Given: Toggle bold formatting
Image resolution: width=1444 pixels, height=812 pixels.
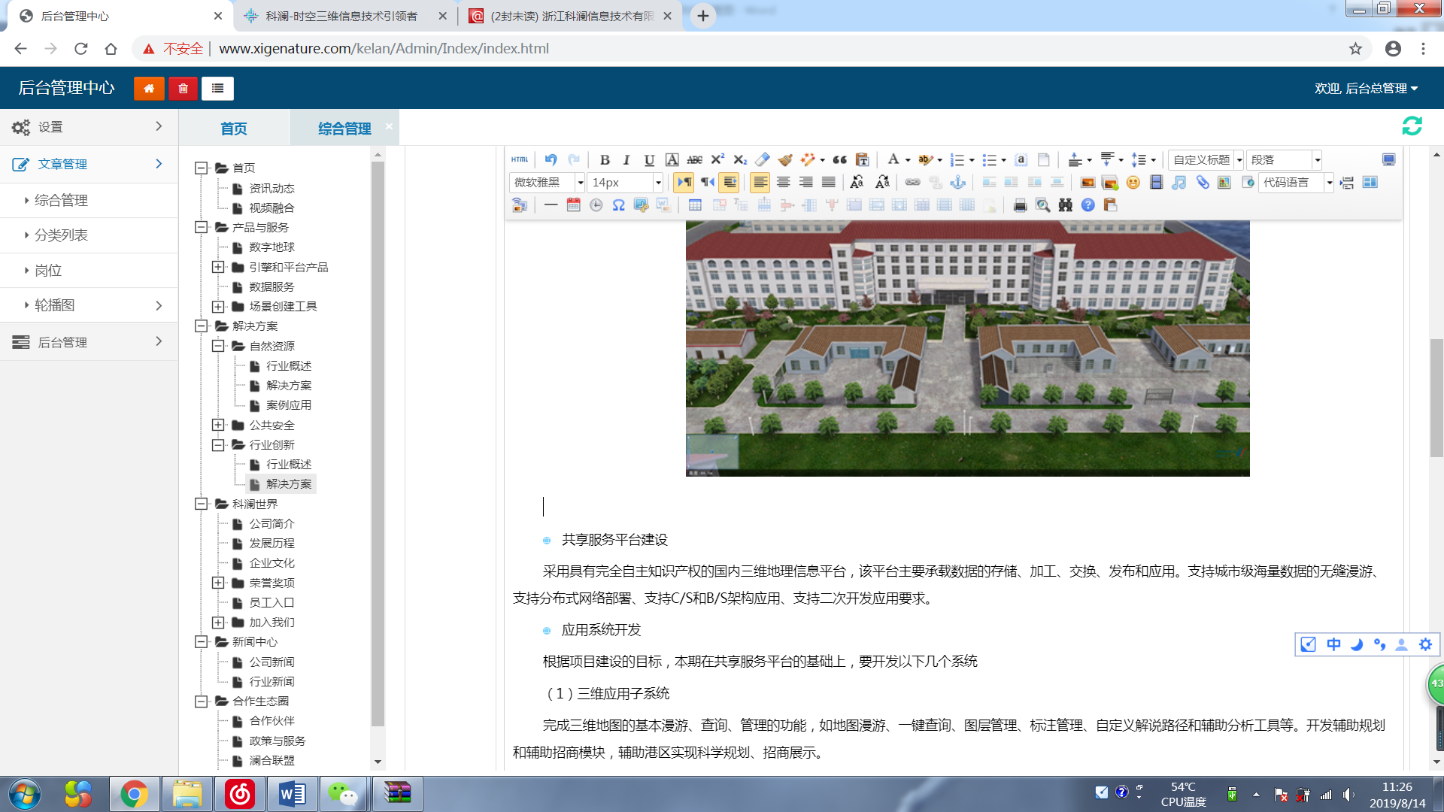Looking at the screenshot, I should coord(604,159).
